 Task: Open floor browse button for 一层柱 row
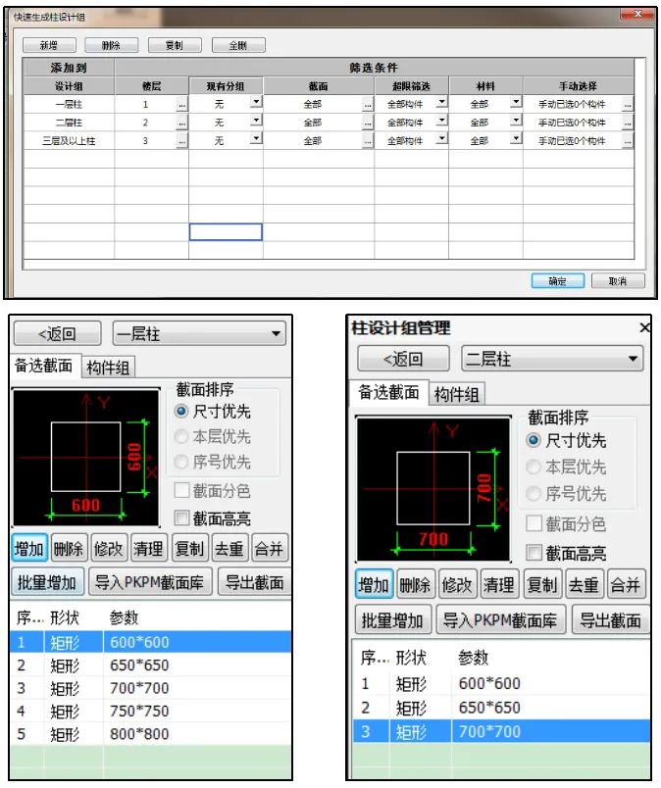pyautogui.click(x=182, y=105)
